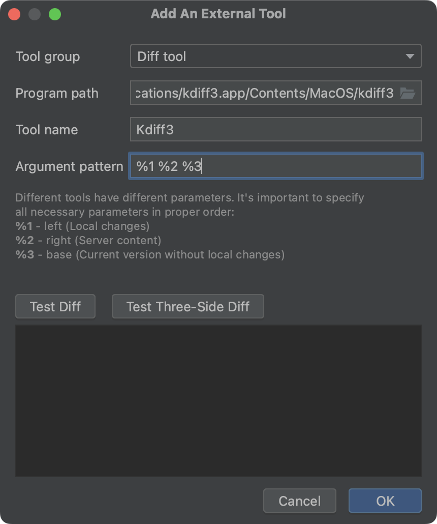
Task: Confirm the dialog with OK
Action: [385, 501]
